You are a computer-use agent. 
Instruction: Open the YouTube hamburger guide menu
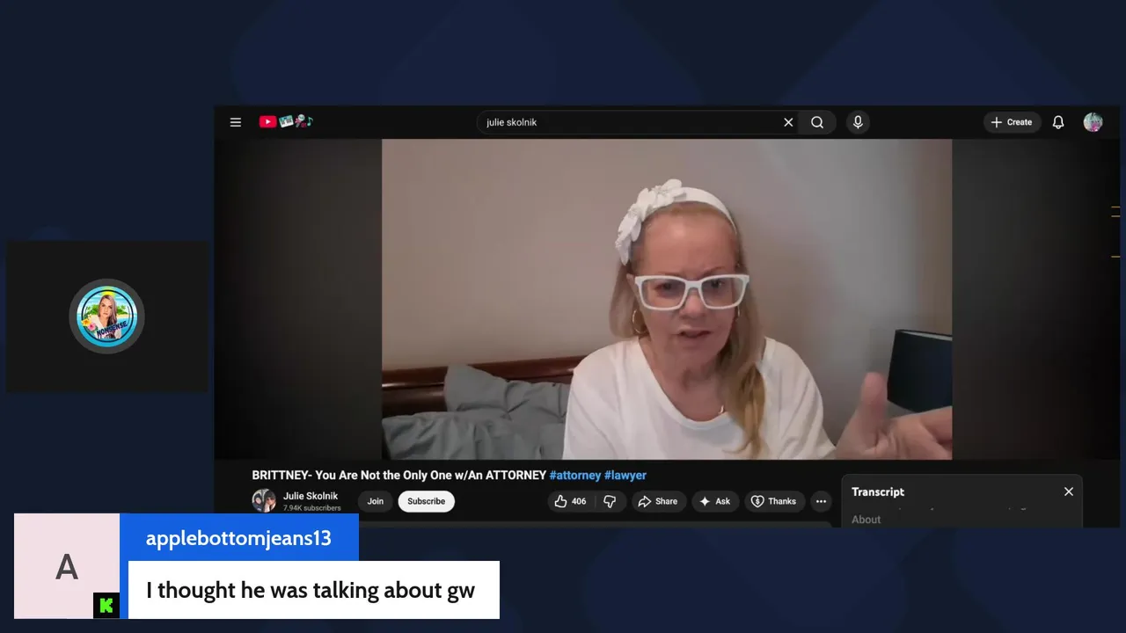point(236,122)
